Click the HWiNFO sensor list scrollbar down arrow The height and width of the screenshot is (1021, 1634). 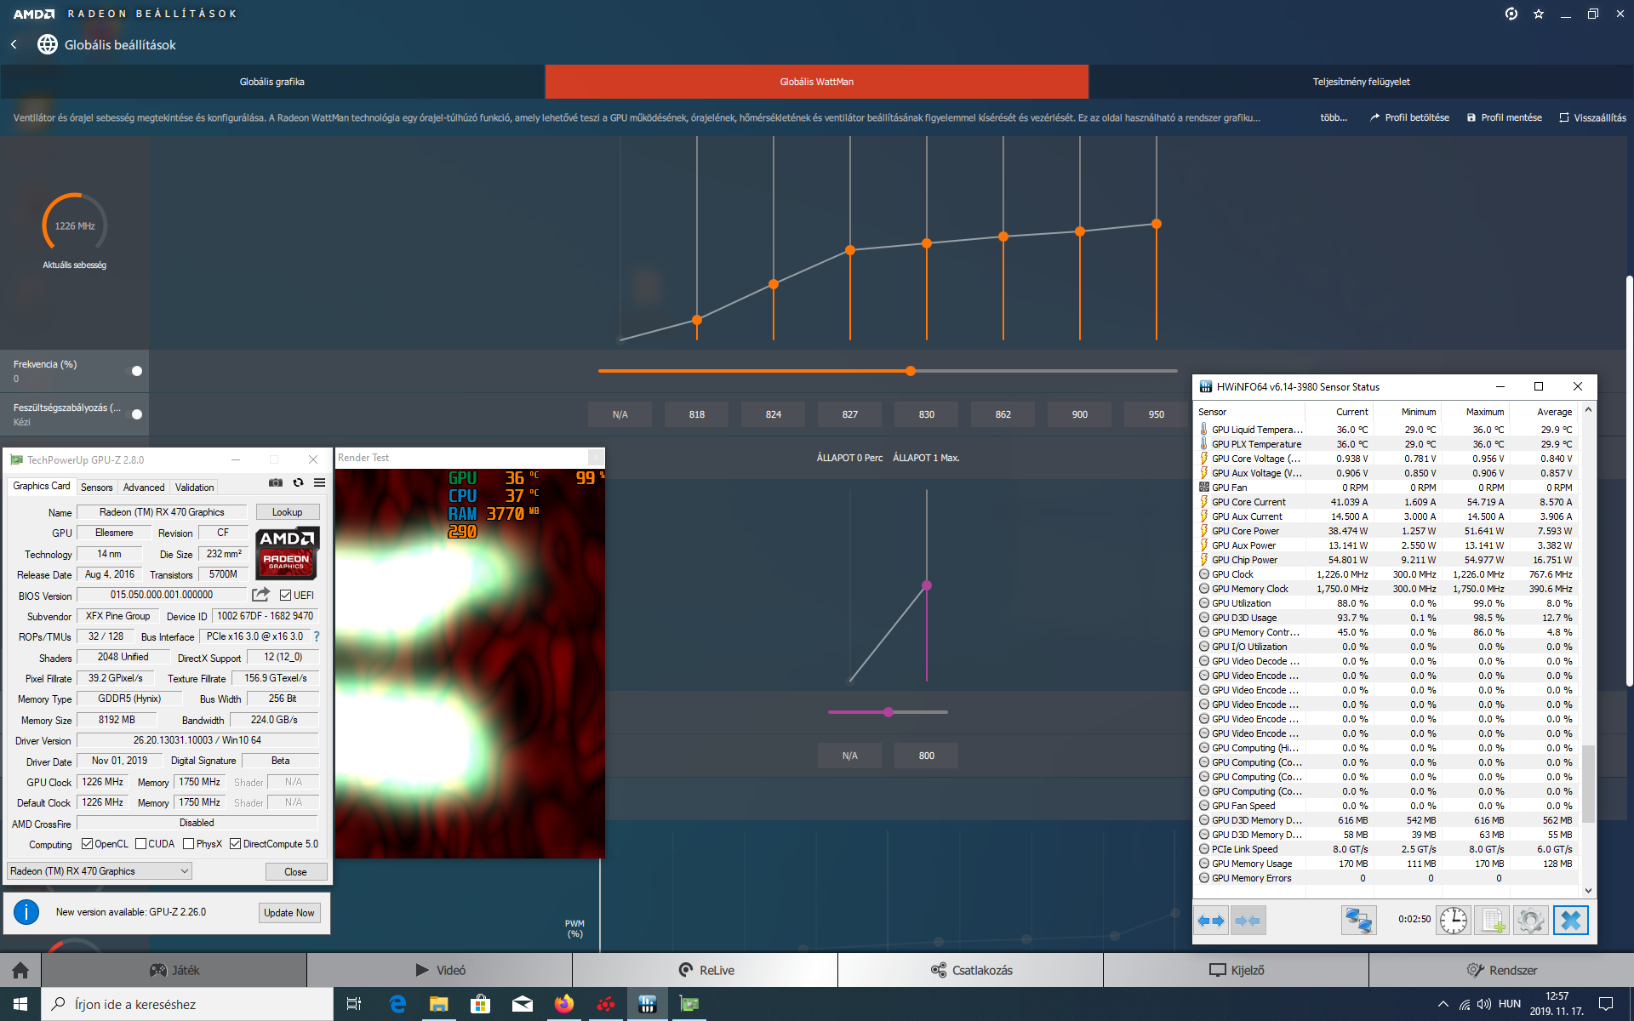[x=1588, y=891]
